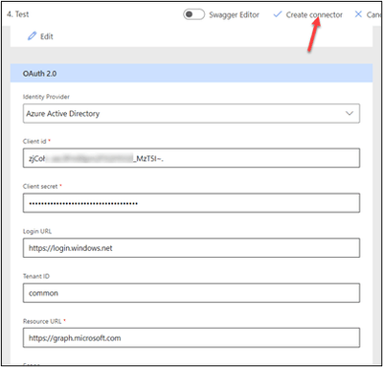Click the Client secret password field
Image resolution: width=383 pixels, height=367 pixels.
[x=191, y=203]
